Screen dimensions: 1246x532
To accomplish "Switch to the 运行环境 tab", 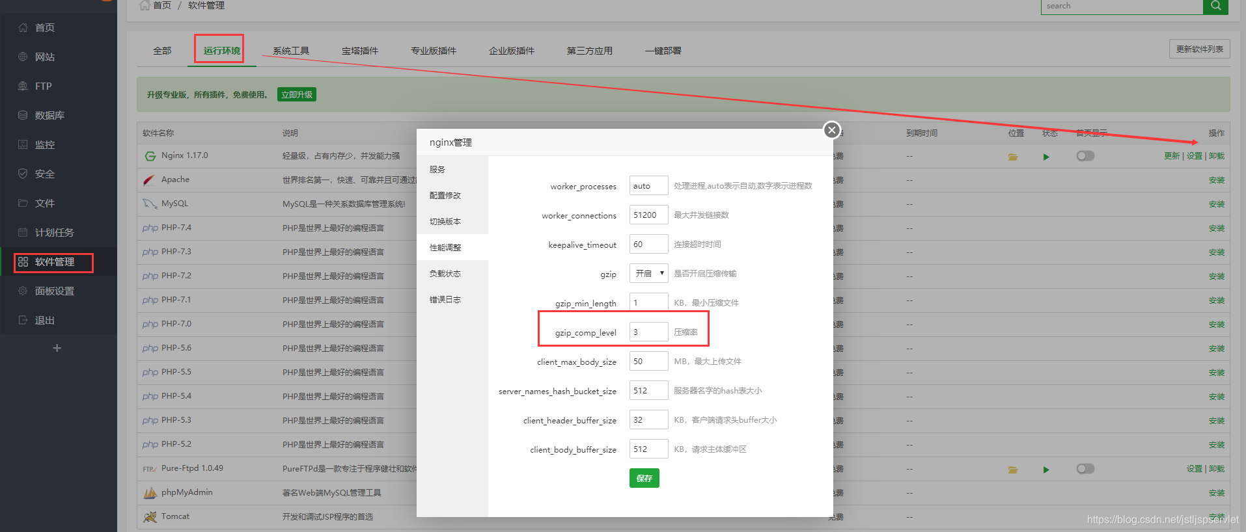I will tap(222, 51).
